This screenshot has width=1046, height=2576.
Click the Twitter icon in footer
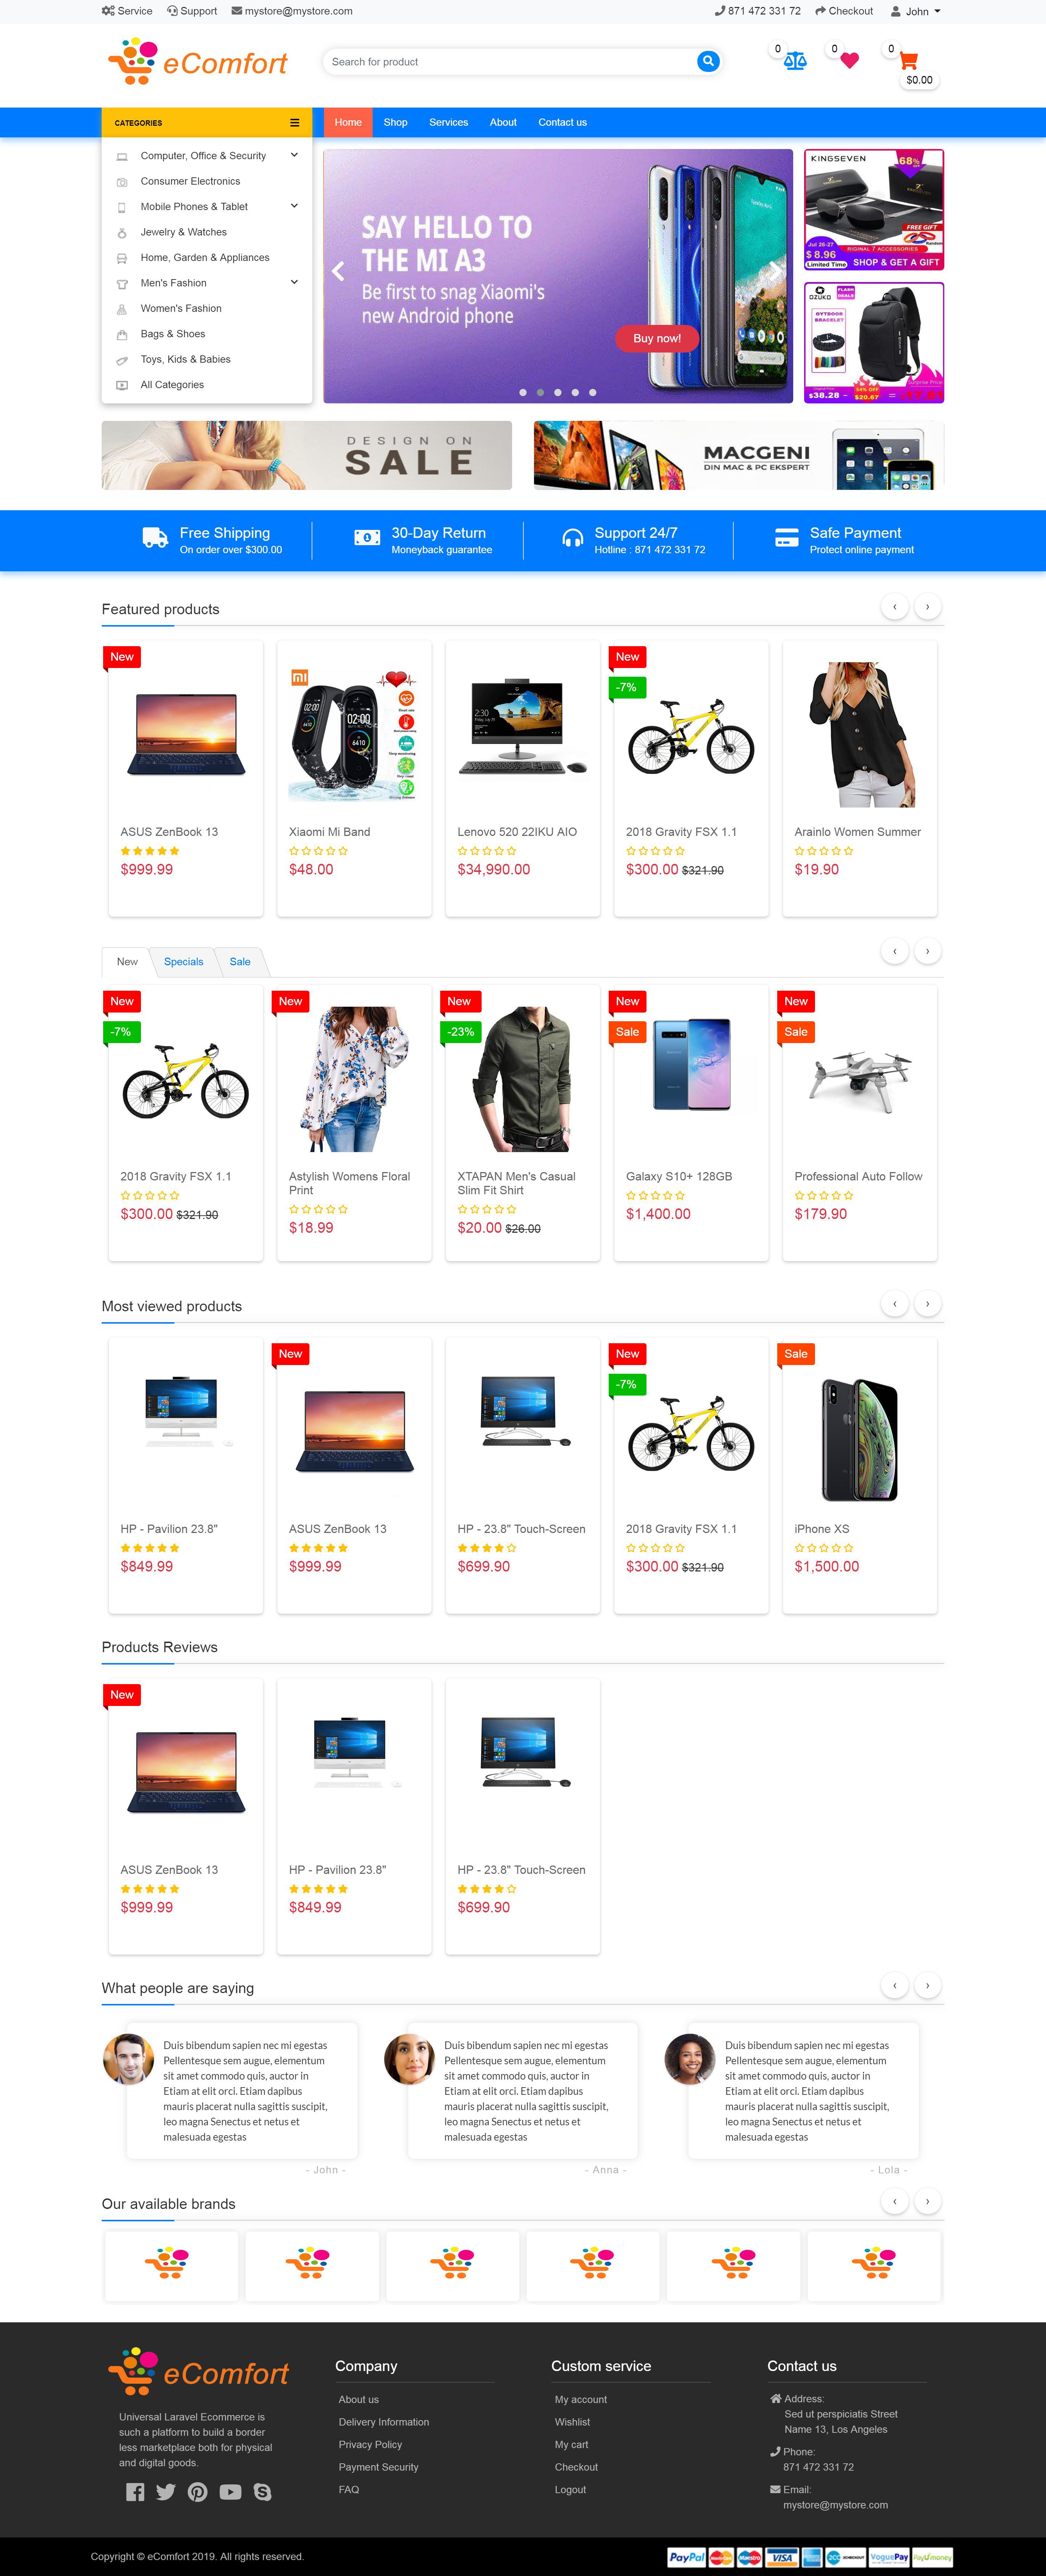(166, 2491)
